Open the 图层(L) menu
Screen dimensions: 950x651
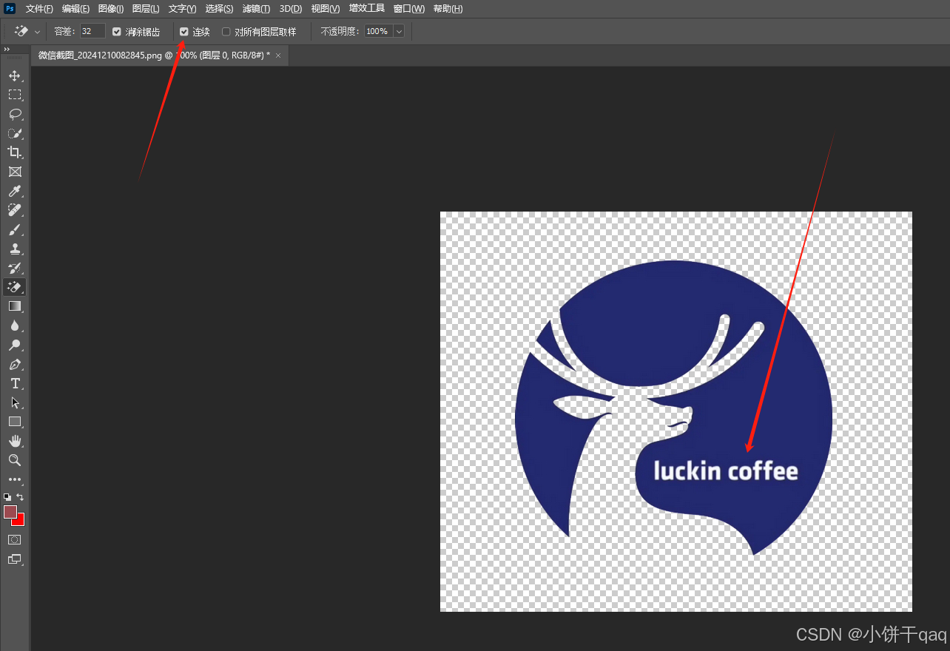[x=146, y=9]
